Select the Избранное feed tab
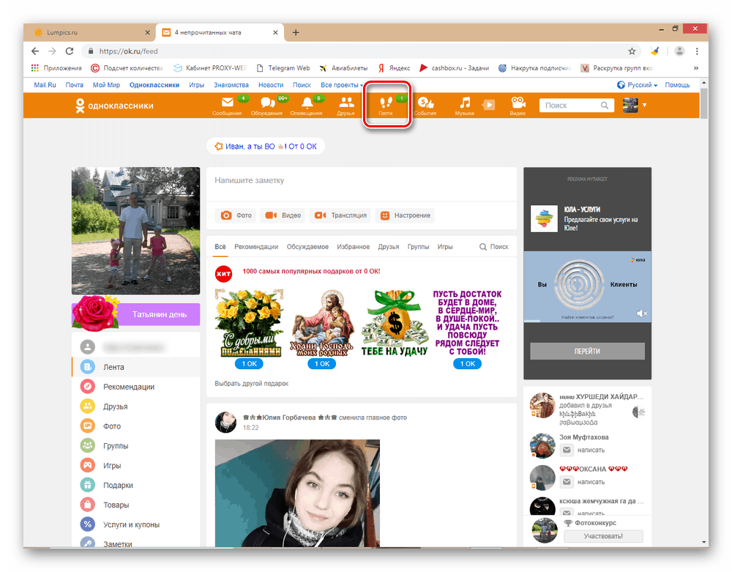Viewport: 732px width, 572px height. [x=354, y=247]
